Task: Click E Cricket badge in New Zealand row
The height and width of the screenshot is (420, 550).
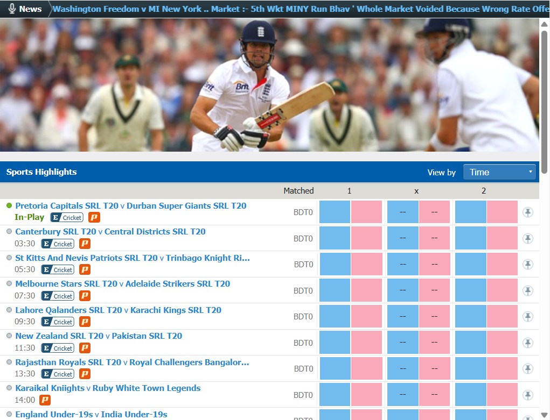Action: click(x=58, y=348)
